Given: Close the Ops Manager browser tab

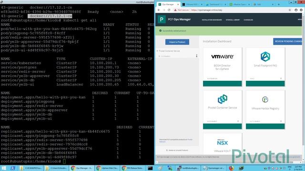Looking at the screenshot, I should point(178,4).
